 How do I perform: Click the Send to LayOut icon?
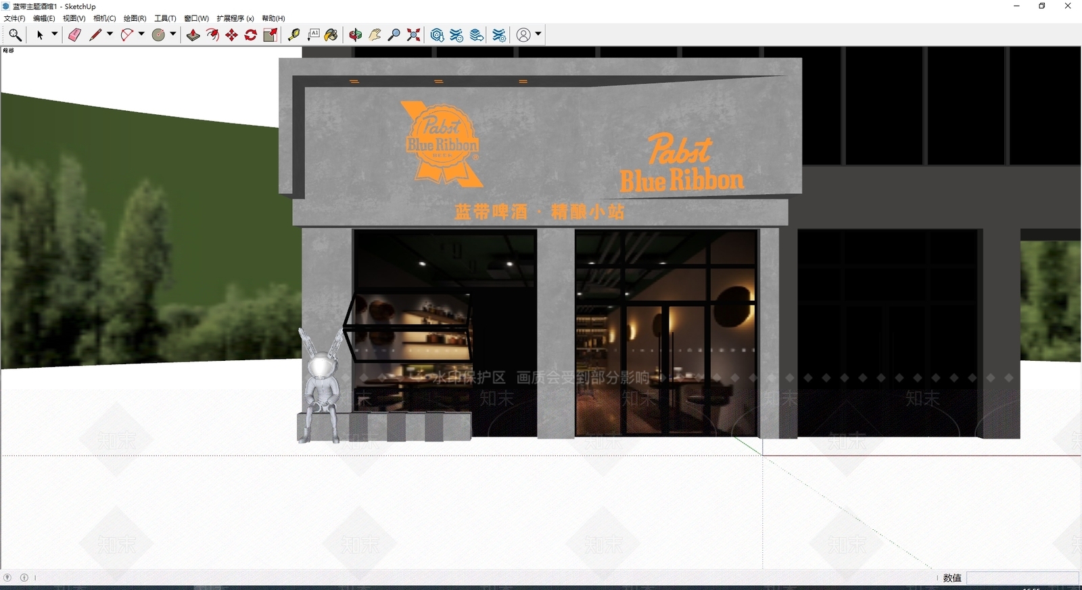(x=477, y=34)
